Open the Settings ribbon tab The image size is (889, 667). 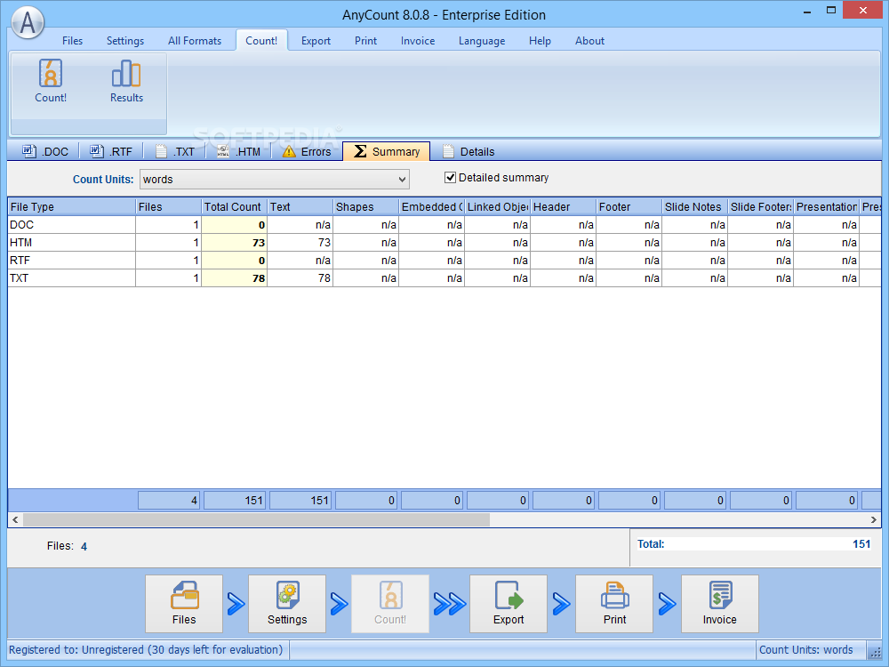click(x=125, y=41)
